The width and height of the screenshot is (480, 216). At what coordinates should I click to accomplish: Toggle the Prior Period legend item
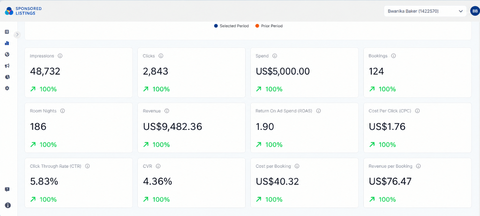tap(269, 26)
